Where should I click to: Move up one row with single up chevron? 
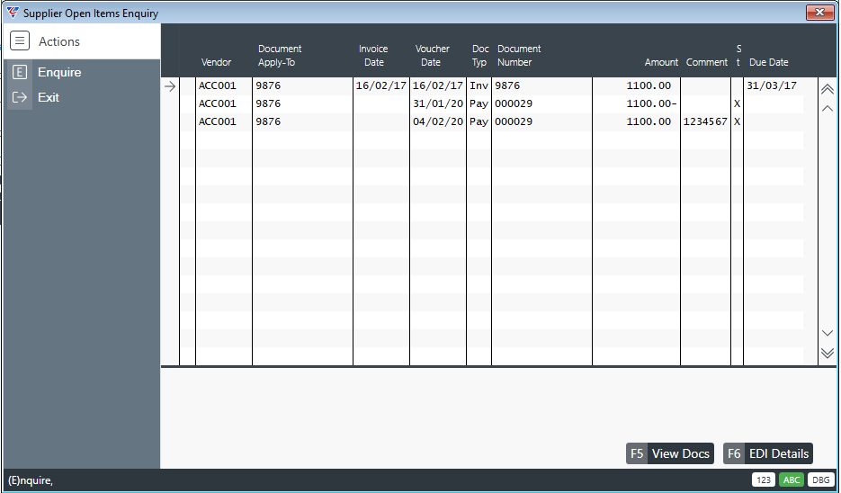[828, 108]
